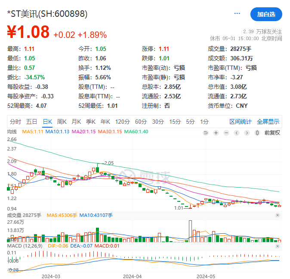The image size is (290, 279).
Task: Zoom in the chart with plus icon
Action: coord(216,132)
